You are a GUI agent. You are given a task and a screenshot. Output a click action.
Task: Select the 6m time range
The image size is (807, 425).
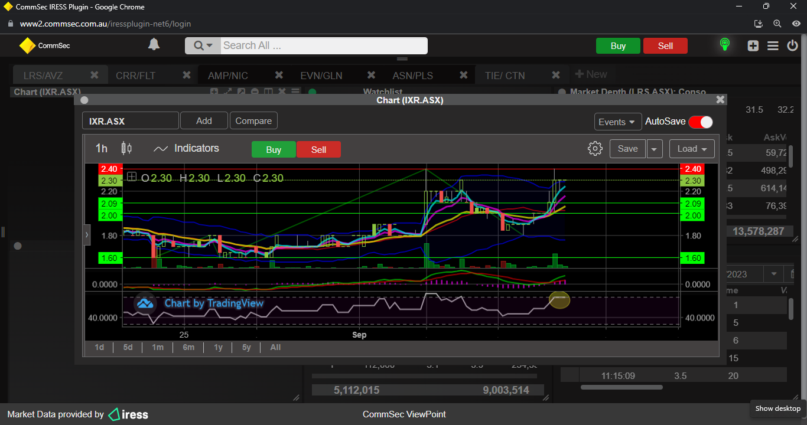tap(188, 347)
